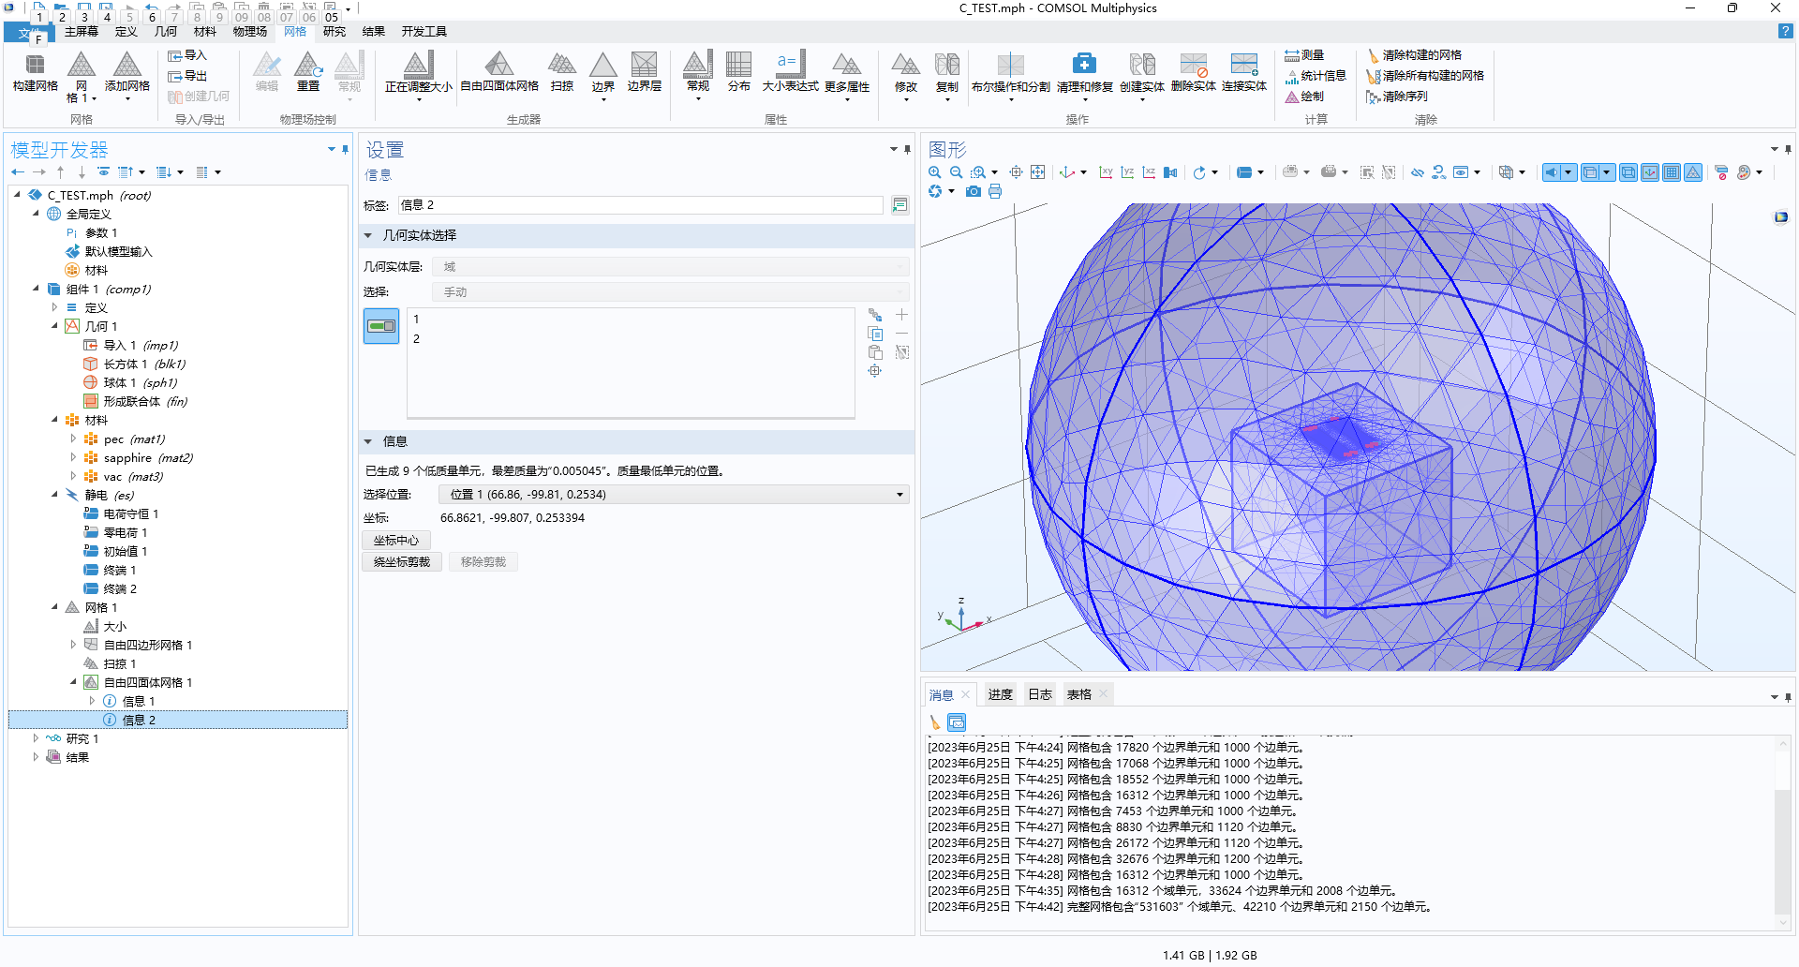Collapse the 静电 (es) tree node
This screenshot has width=1799, height=967.
(54, 495)
